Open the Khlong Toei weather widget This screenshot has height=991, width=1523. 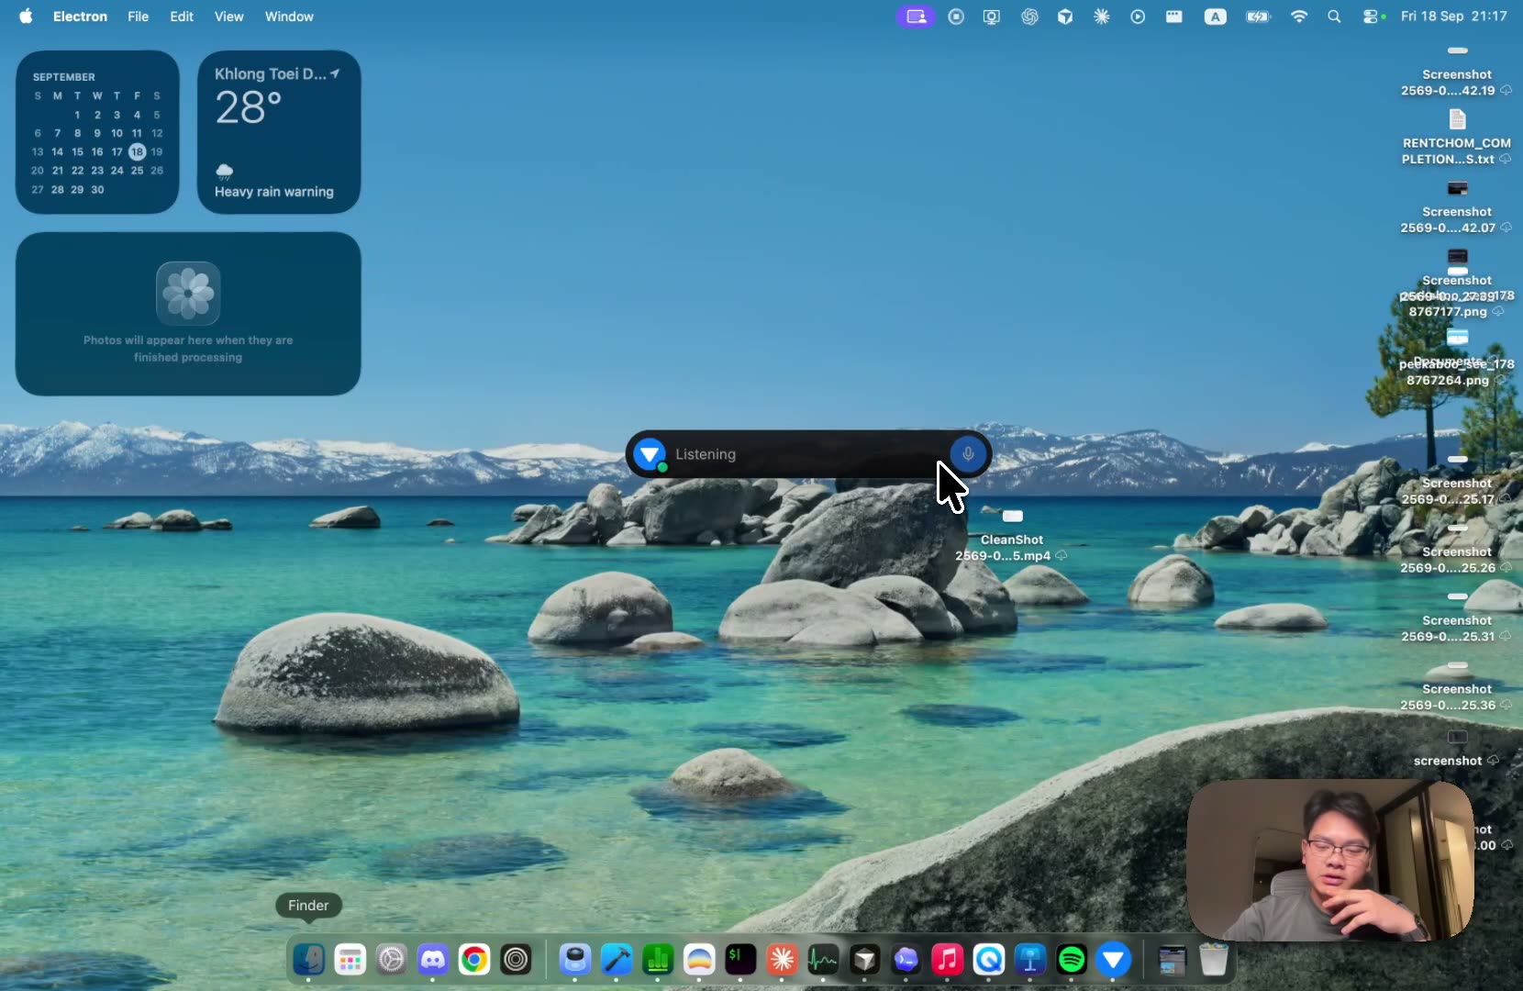[279, 132]
